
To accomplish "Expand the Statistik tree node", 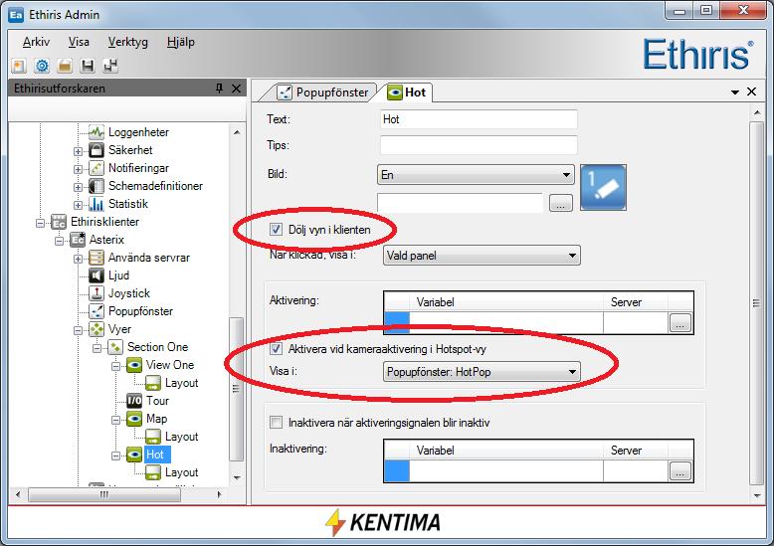I will [x=78, y=205].
